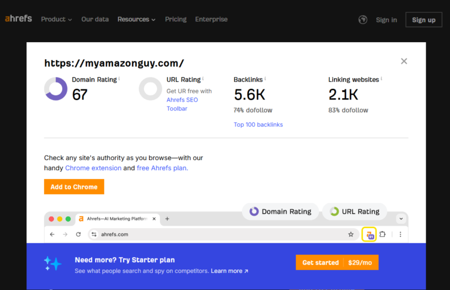Click the ahrefs.com address bar

coord(223,234)
